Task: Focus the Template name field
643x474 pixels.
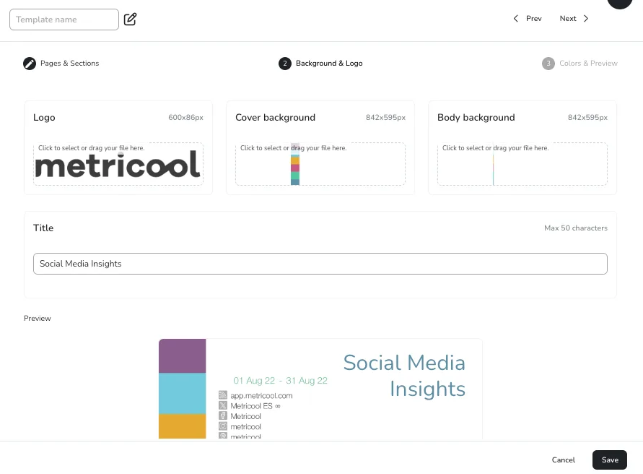Action: 64,20
